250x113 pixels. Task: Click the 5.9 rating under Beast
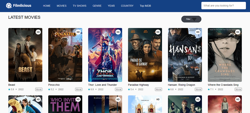coord(12,89)
